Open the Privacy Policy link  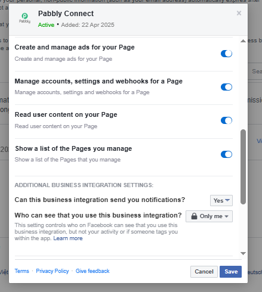point(53,271)
